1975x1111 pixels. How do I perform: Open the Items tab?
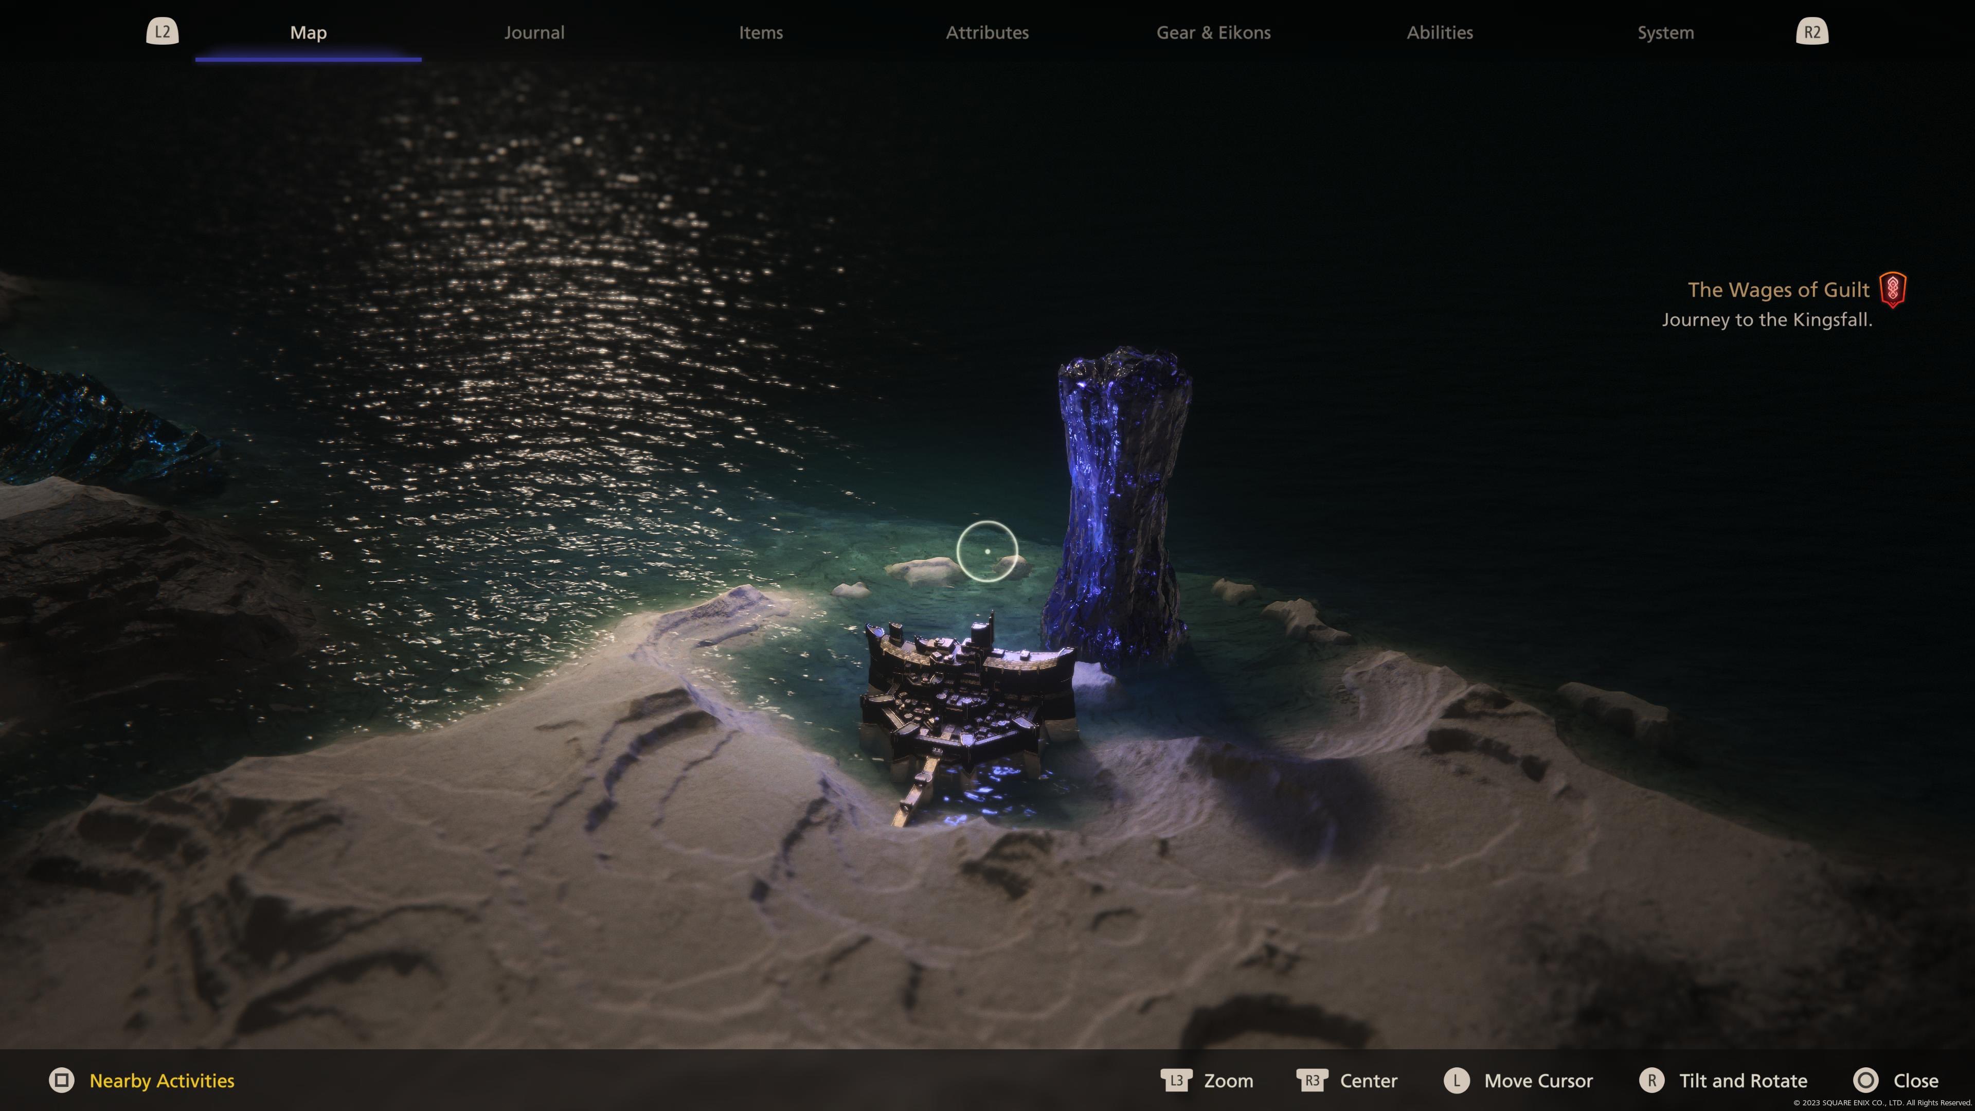[761, 32]
